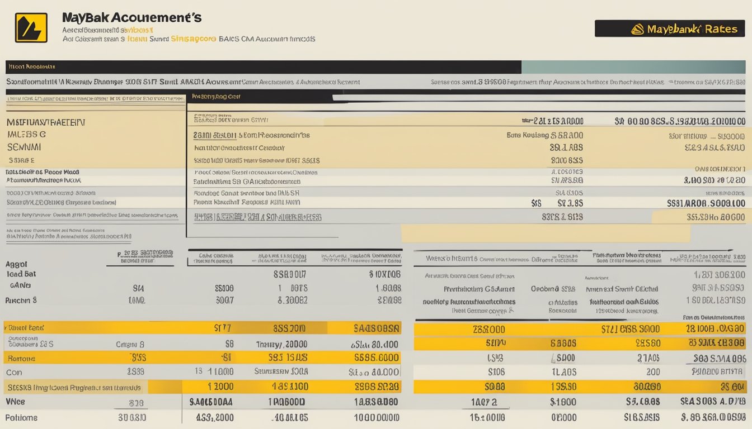Select the black header bar at the table top

click(263, 67)
